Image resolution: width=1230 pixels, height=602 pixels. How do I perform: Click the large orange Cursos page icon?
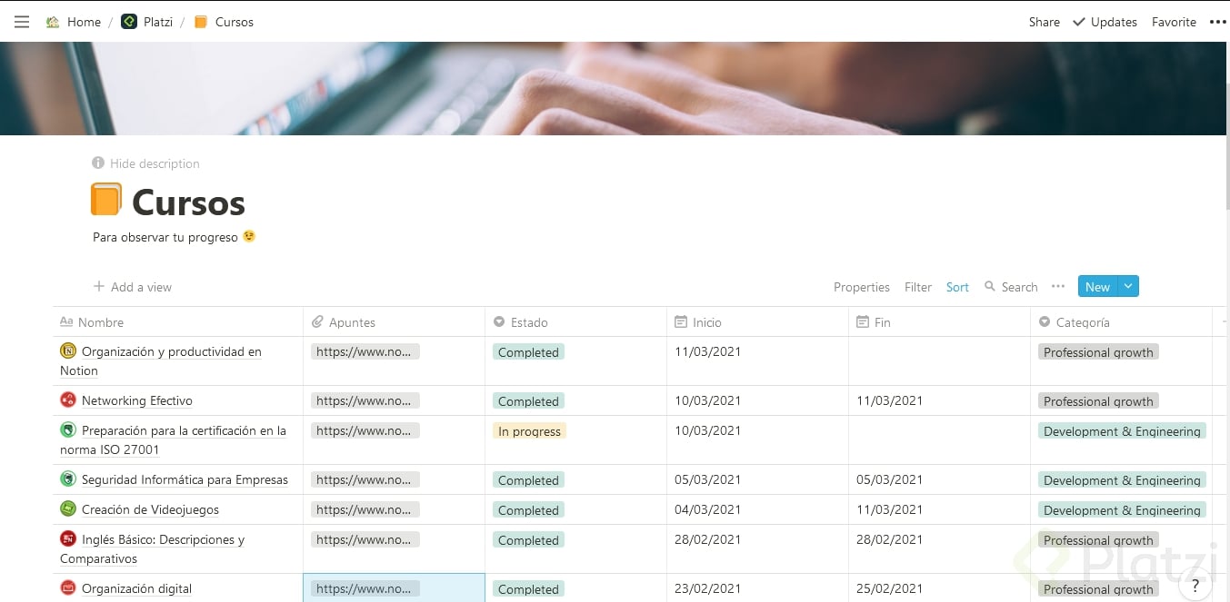[106, 200]
